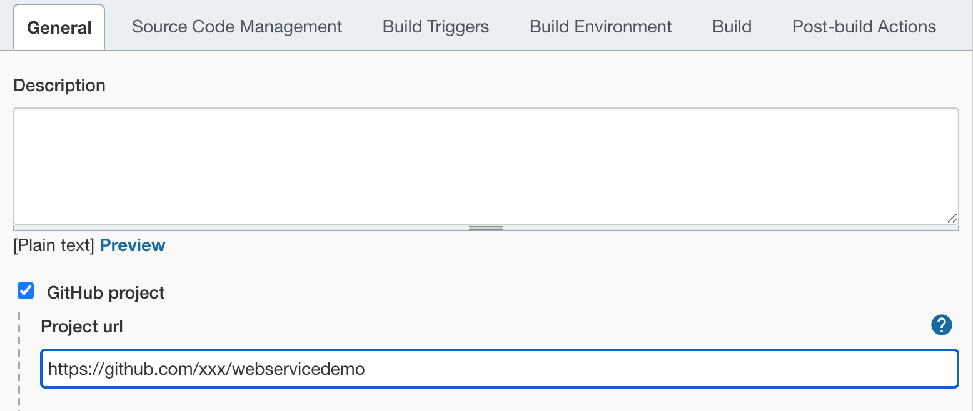Select the Build Environment tab
This screenshot has width=973, height=411.
tap(600, 27)
